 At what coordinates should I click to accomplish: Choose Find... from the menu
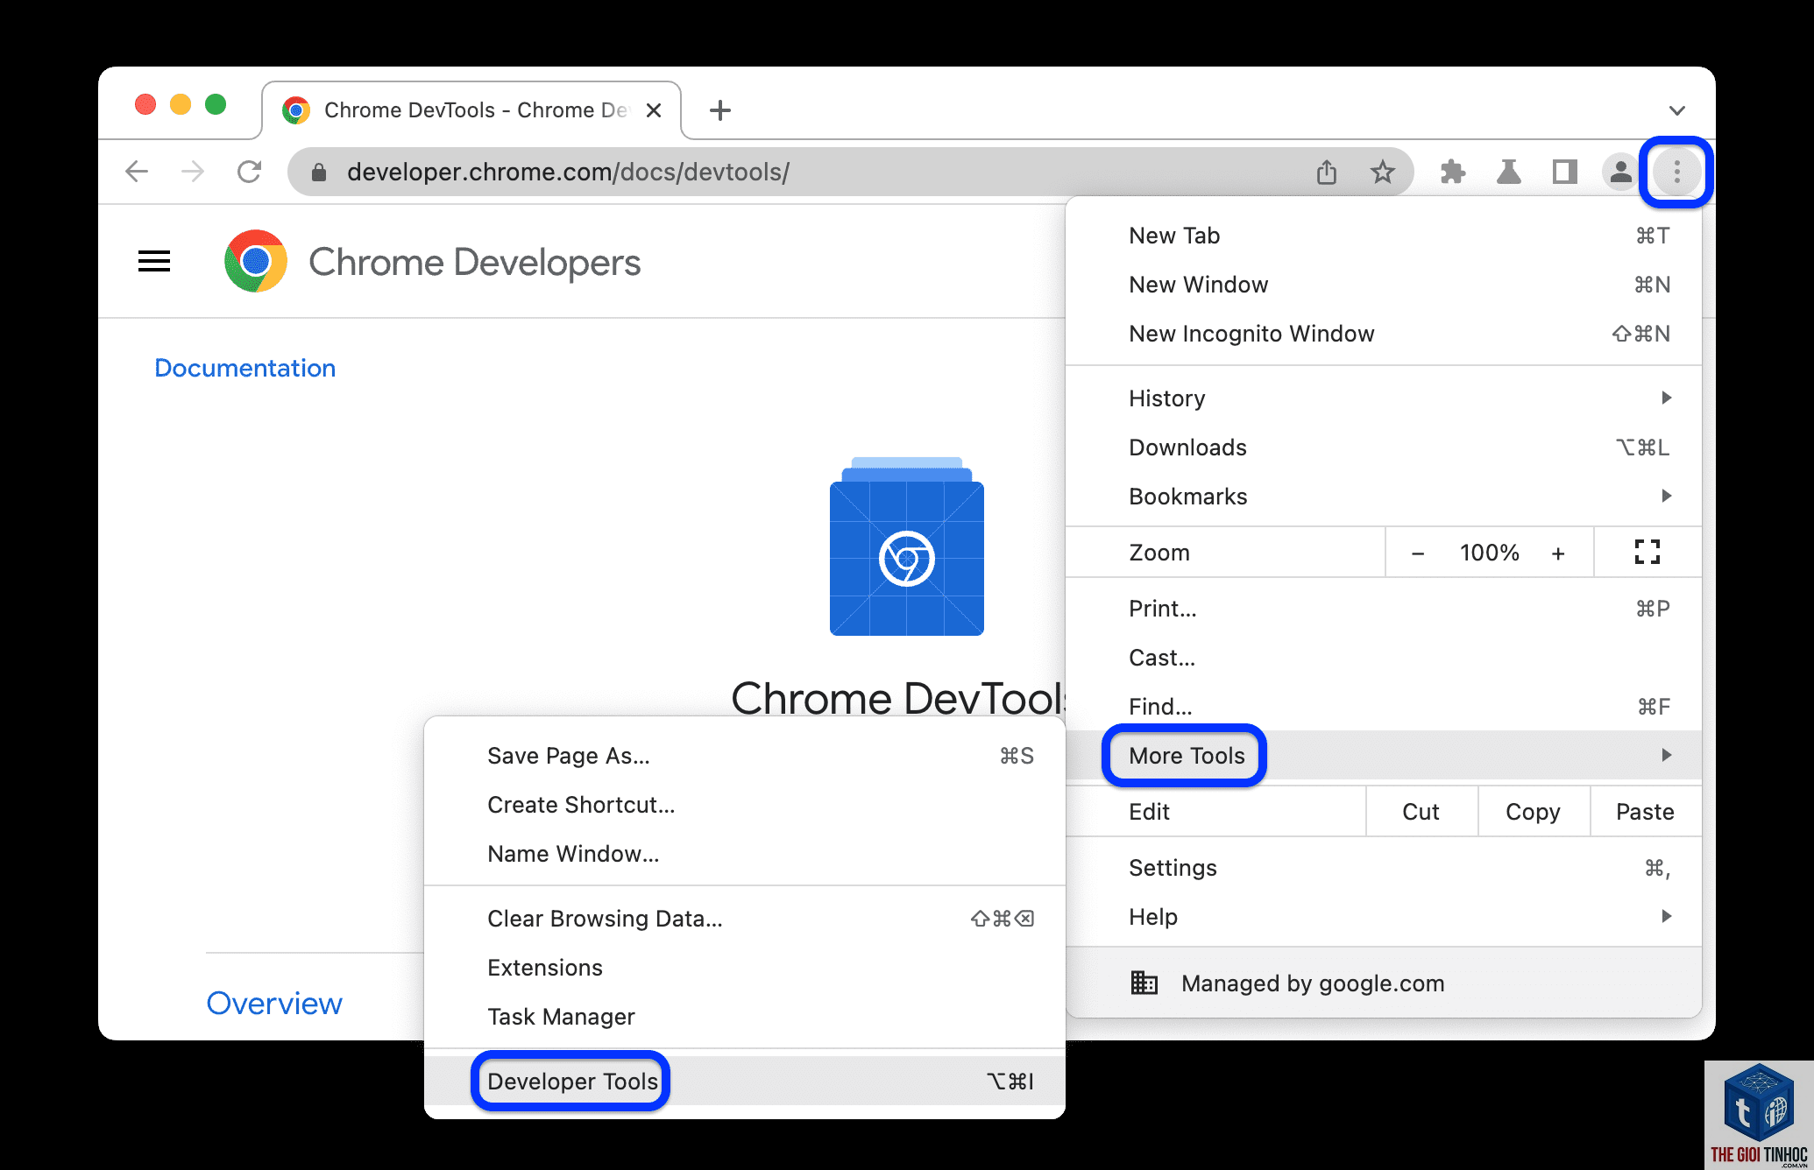click(1384, 707)
